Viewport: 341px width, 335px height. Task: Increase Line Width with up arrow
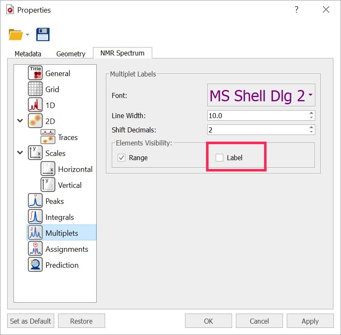coord(311,113)
